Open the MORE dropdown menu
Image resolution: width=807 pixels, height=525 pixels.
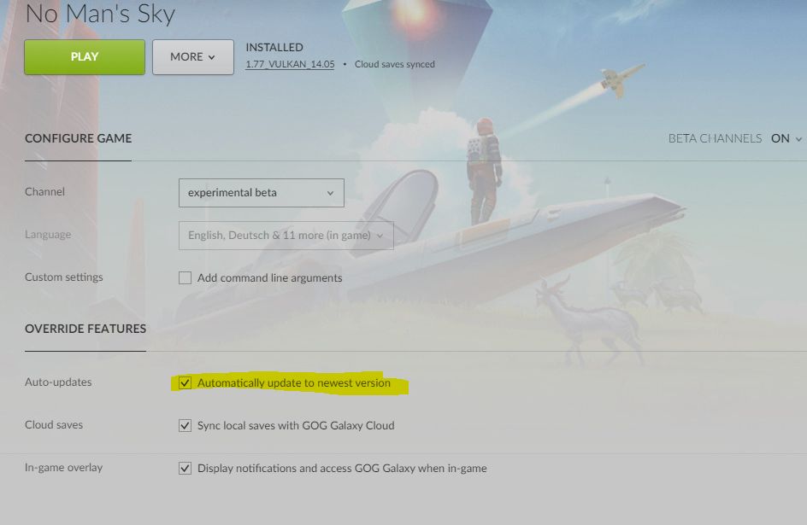(193, 57)
